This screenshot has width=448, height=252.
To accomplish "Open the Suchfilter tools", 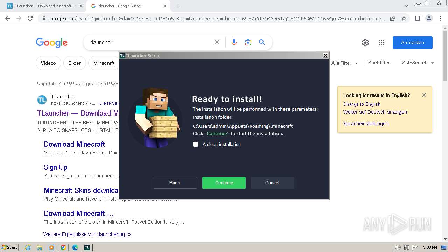I will click(x=379, y=63).
